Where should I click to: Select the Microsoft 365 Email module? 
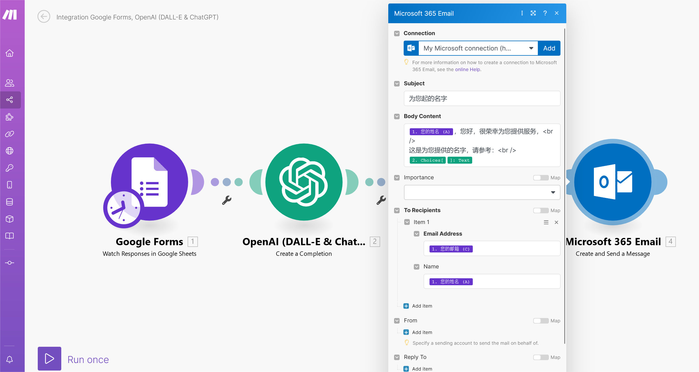pos(613,182)
